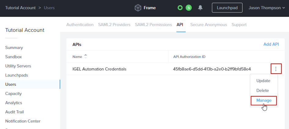Select the API tab
289x129 pixels.
coord(180,25)
